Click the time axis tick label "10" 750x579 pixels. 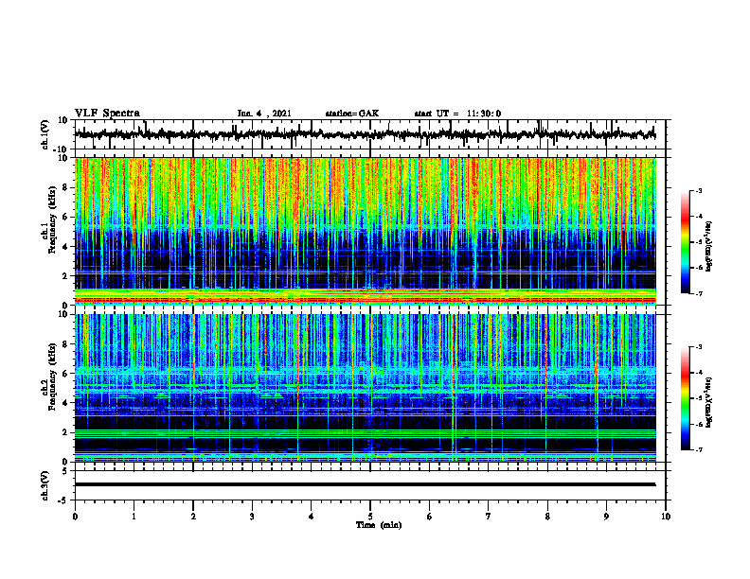click(x=666, y=517)
